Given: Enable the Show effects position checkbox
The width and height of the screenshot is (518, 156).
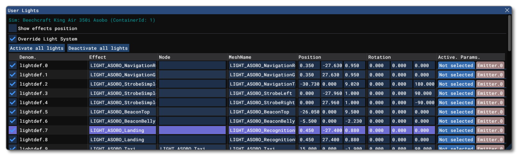Looking at the screenshot, I should pyautogui.click(x=13, y=28).
